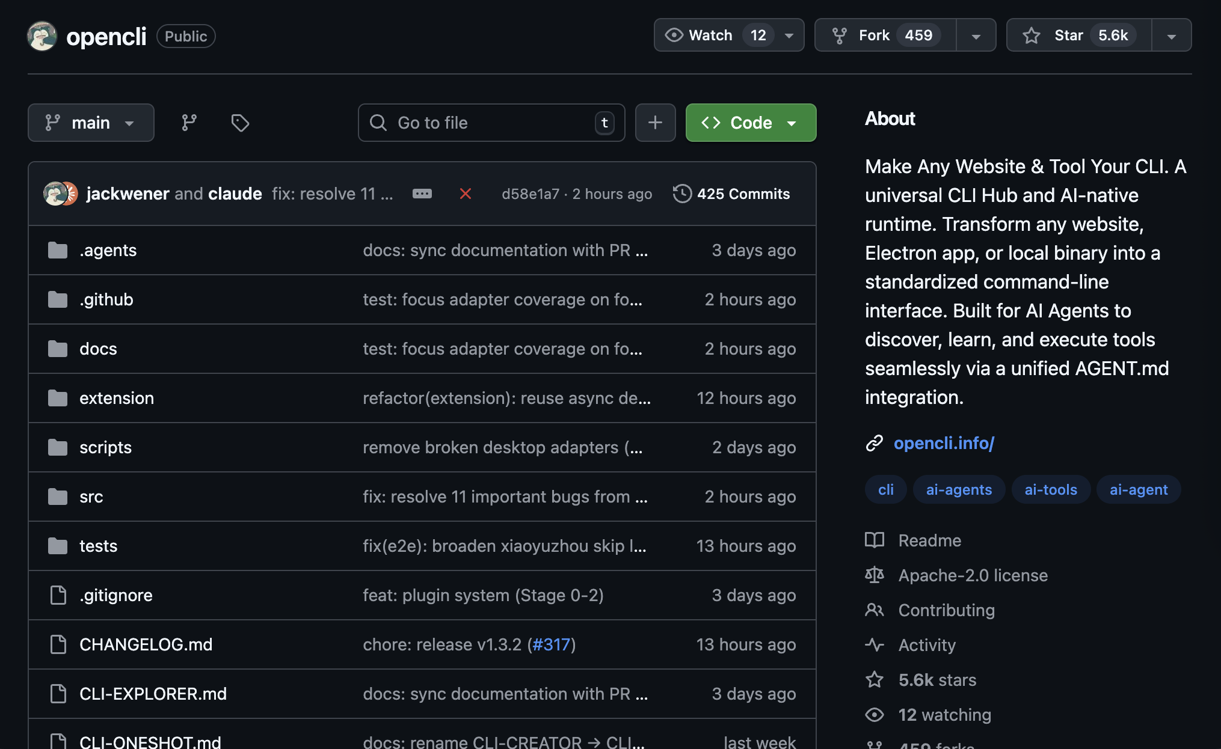Click the ai-agents topic tag
1221x749 pixels.
[x=959, y=489]
